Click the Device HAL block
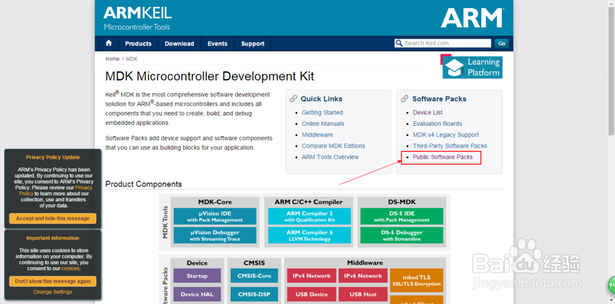Image resolution: width=615 pixels, height=304 pixels. coord(197,294)
